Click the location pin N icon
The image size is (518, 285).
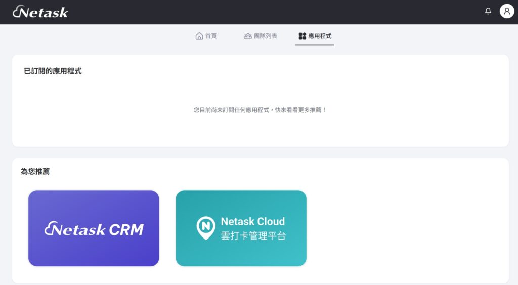(x=205, y=228)
